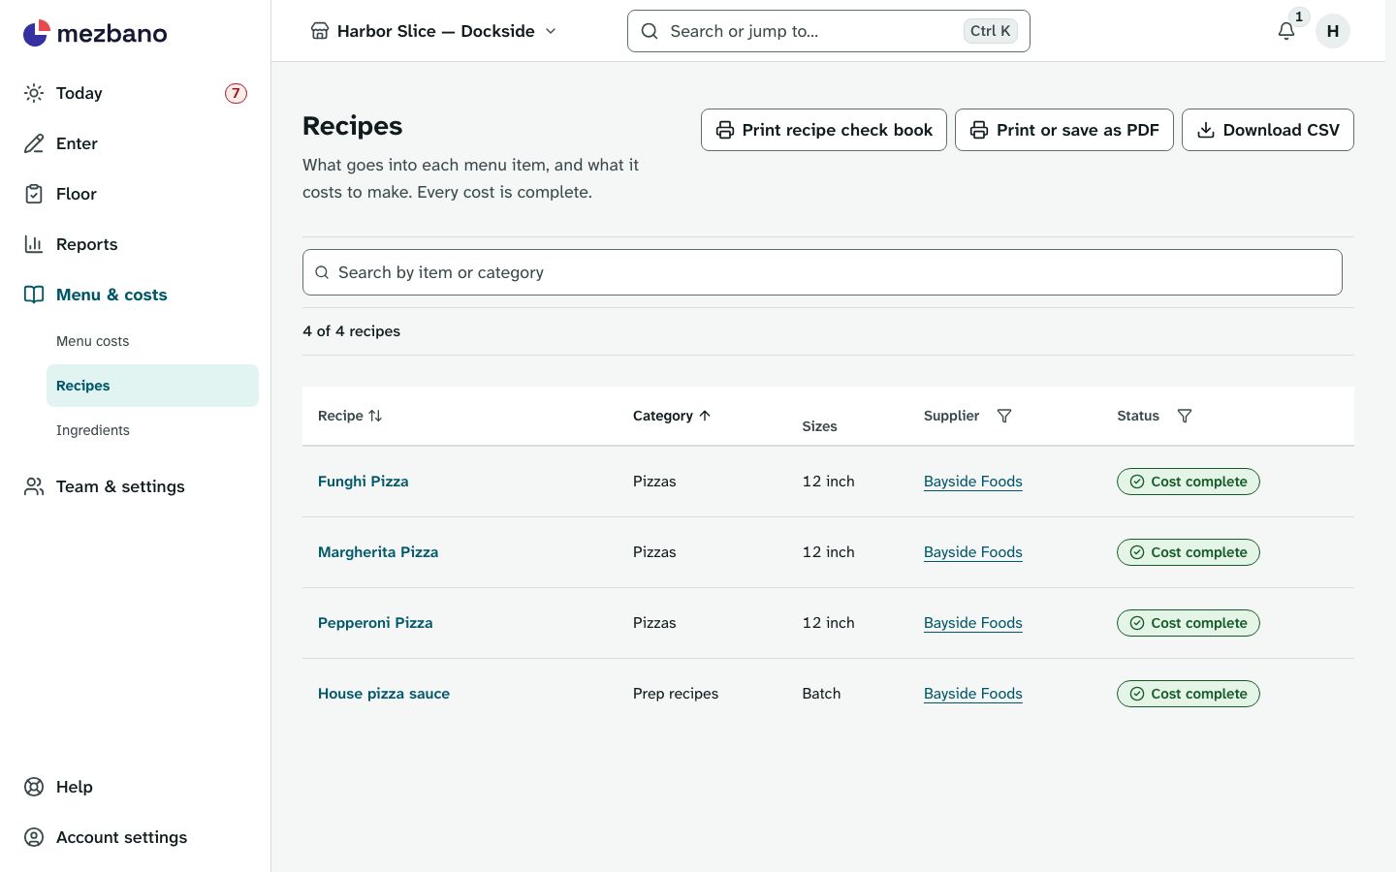1396x872 pixels.
Task: Open Reports page
Action: tap(136, 244)
